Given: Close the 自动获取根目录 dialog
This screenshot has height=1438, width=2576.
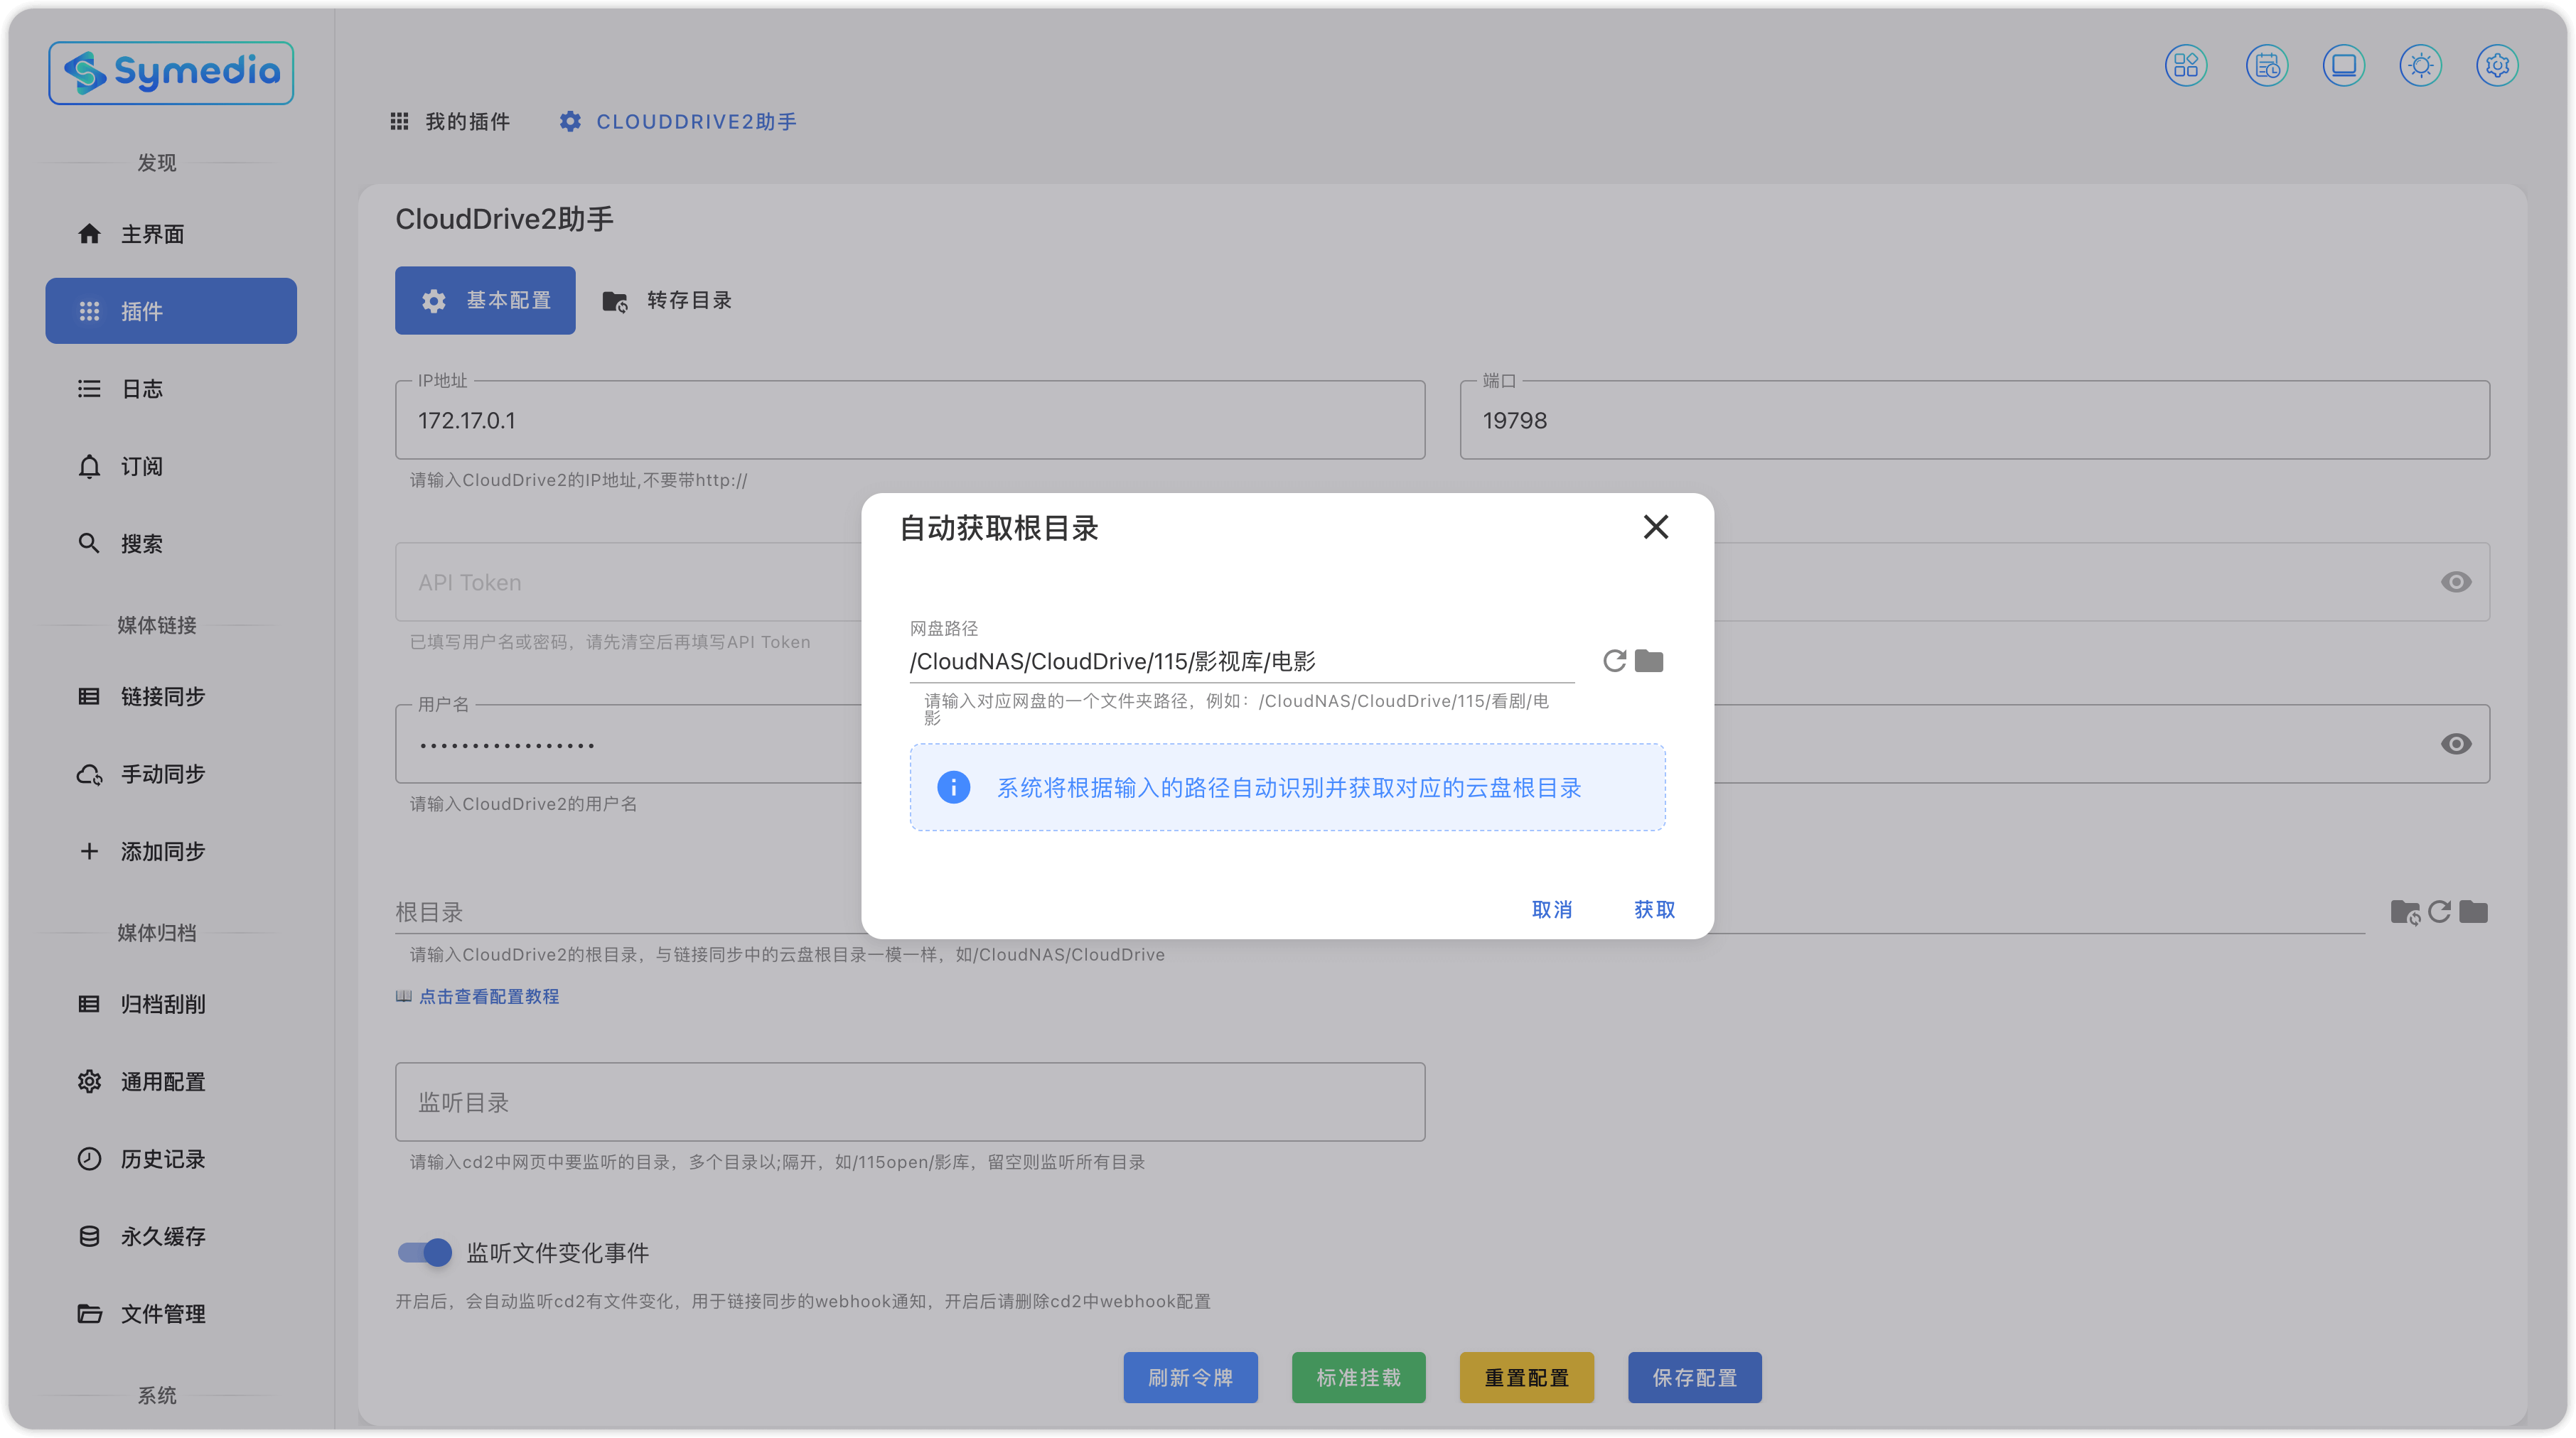Looking at the screenshot, I should pyautogui.click(x=1655, y=526).
